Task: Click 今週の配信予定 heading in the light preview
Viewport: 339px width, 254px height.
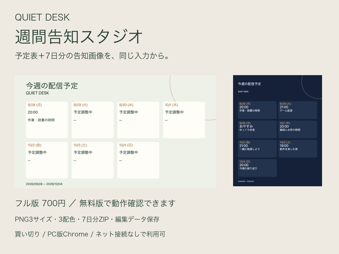Action: tap(52, 86)
